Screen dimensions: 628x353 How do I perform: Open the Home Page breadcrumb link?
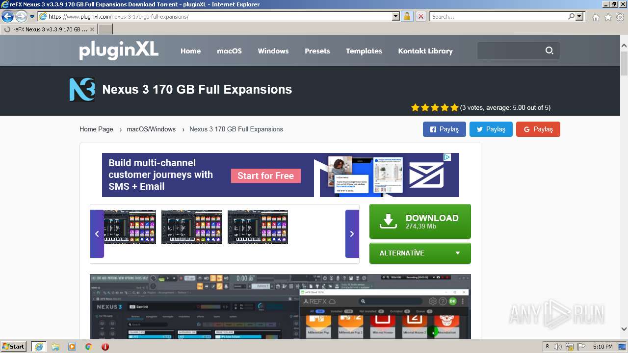[x=96, y=129]
